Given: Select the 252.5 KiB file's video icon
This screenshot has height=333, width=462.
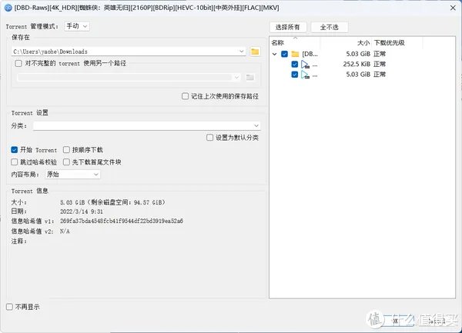Looking at the screenshot, I should pyautogui.click(x=305, y=65).
